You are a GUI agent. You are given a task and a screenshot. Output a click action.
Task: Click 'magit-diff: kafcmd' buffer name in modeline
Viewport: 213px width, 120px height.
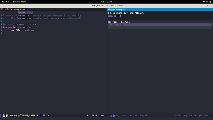coord(126,115)
